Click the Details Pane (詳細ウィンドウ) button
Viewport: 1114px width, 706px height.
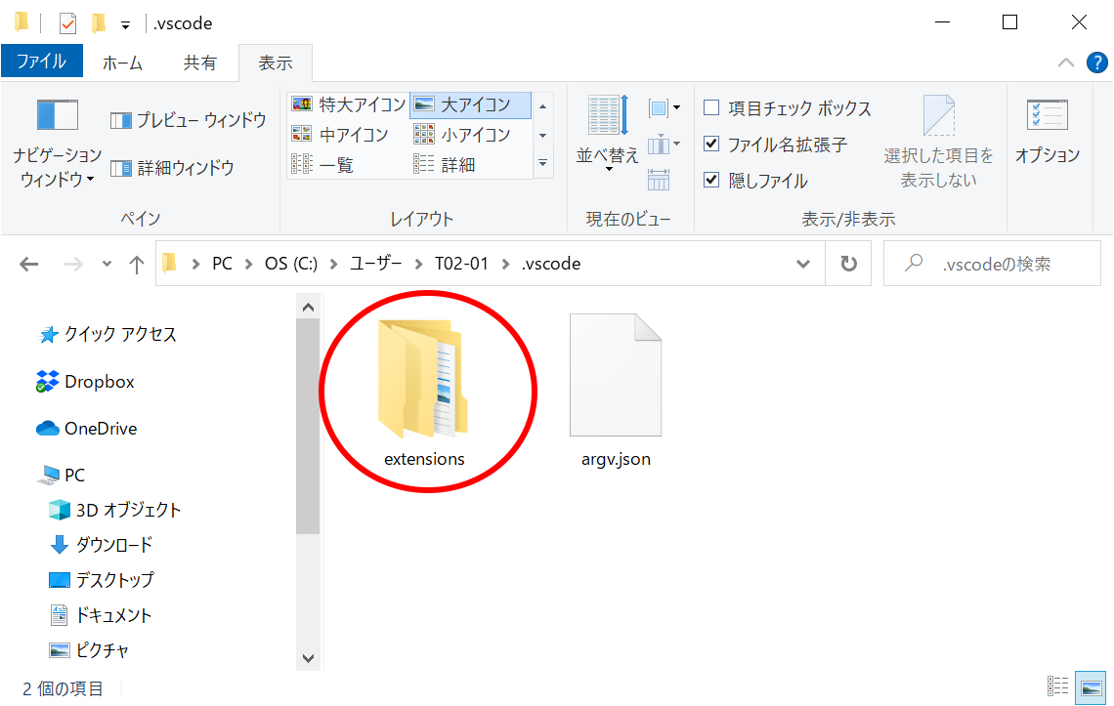coord(172,168)
